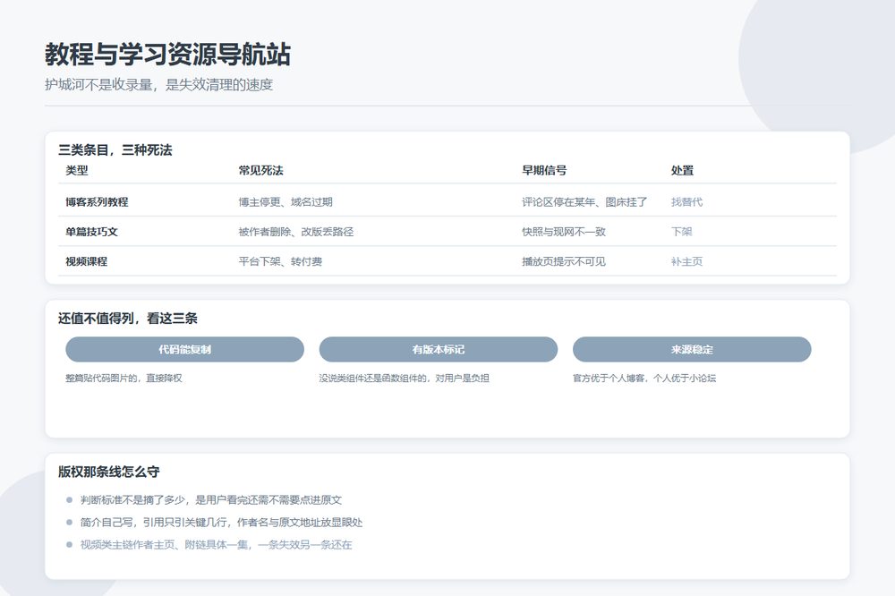Click the bullet beginning 视频类主链作者主页
Screen dimensions: 895x596
coord(216,545)
